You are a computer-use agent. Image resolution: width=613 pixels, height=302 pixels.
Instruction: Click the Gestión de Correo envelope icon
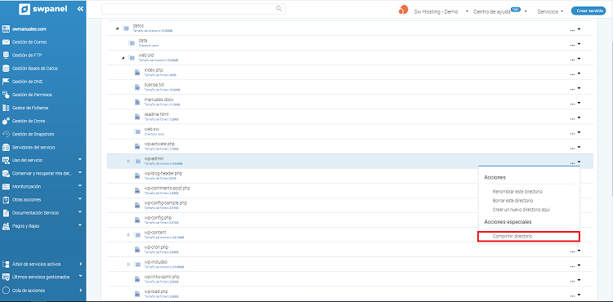click(6, 42)
